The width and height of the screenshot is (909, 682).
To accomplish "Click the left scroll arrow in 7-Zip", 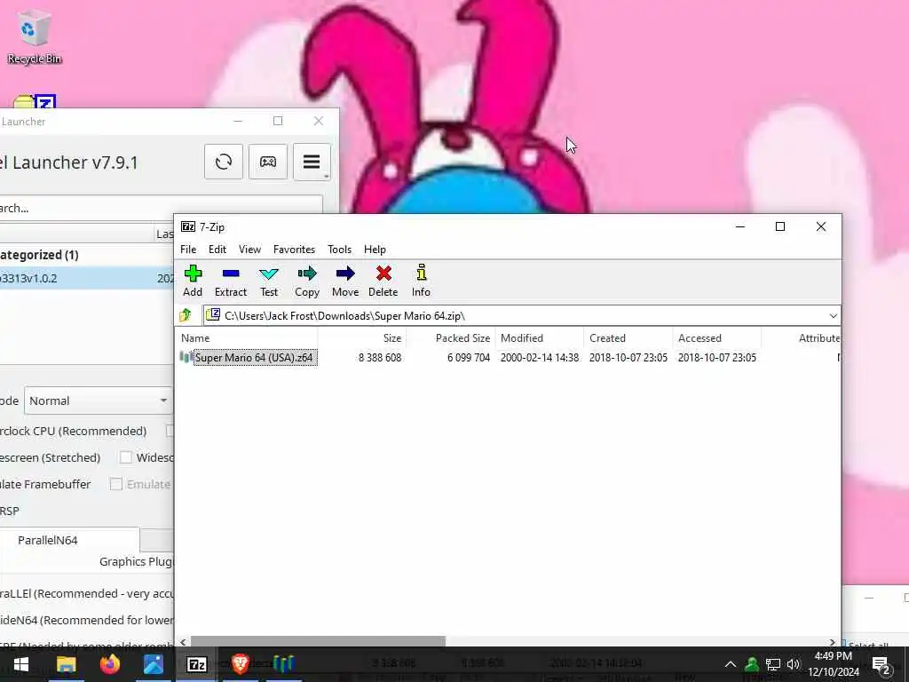I will (183, 642).
